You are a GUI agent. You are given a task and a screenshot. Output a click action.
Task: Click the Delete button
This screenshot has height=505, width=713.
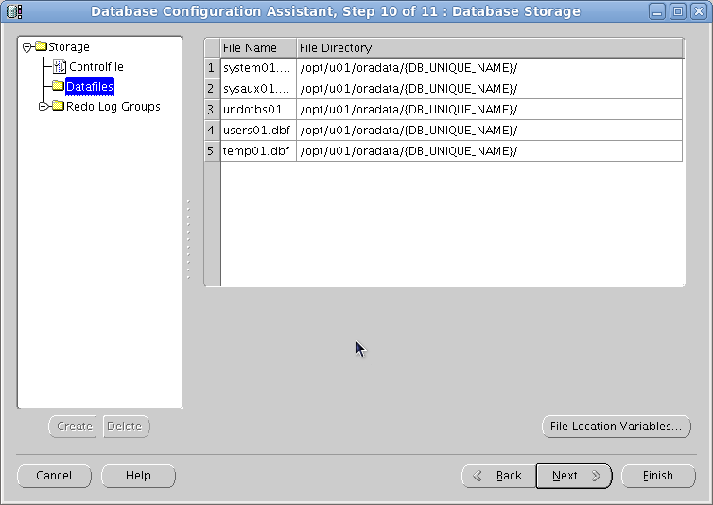[126, 427]
